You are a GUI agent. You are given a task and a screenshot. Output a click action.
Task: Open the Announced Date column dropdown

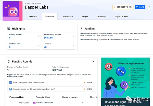click(x=28, y=97)
